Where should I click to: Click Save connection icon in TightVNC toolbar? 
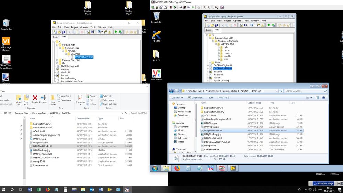pyautogui.click(x=157, y=7)
